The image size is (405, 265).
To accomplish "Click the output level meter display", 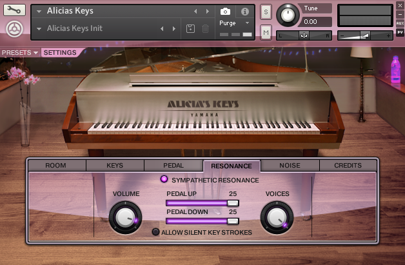I will tap(365, 15).
